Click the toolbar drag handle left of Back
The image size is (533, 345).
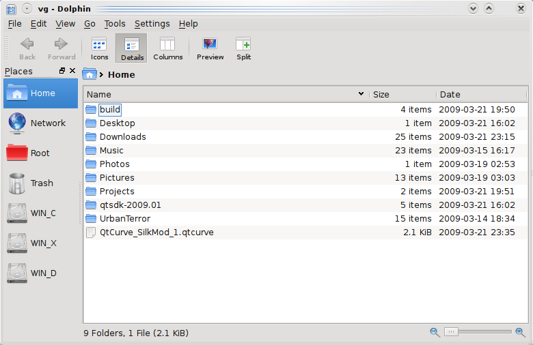[x=6, y=48]
